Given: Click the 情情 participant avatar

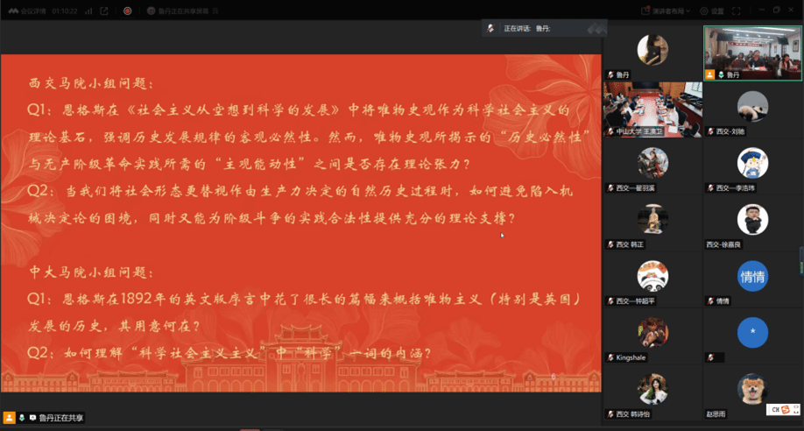Looking at the screenshot, I should 752,277.
